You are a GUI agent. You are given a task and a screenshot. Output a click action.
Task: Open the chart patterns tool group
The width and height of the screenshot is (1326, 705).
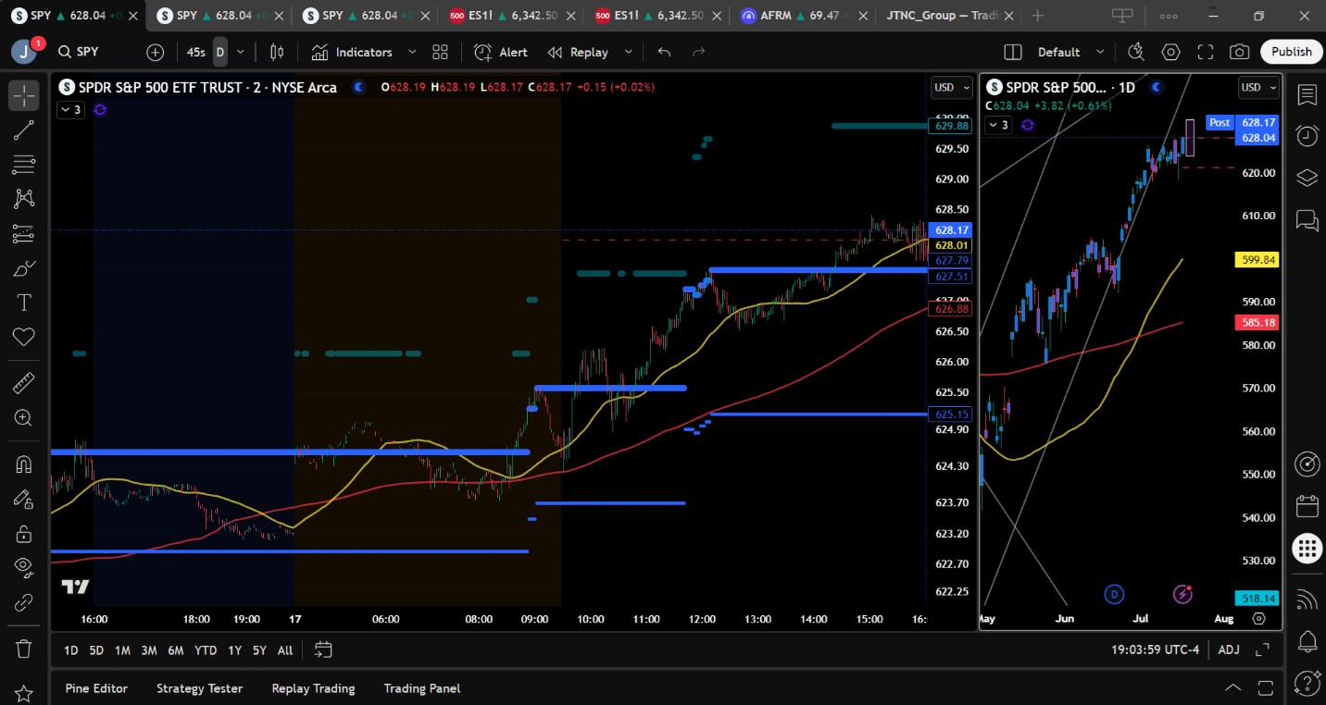[24, 198]
